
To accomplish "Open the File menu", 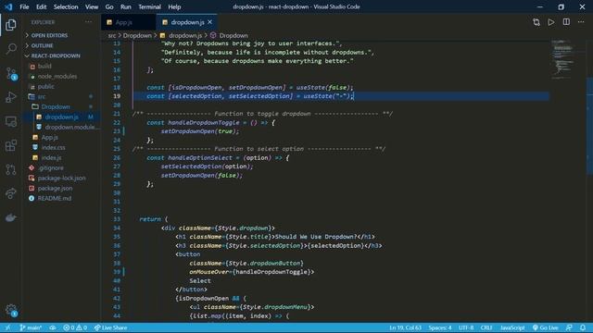I will [x=24, y=6].
